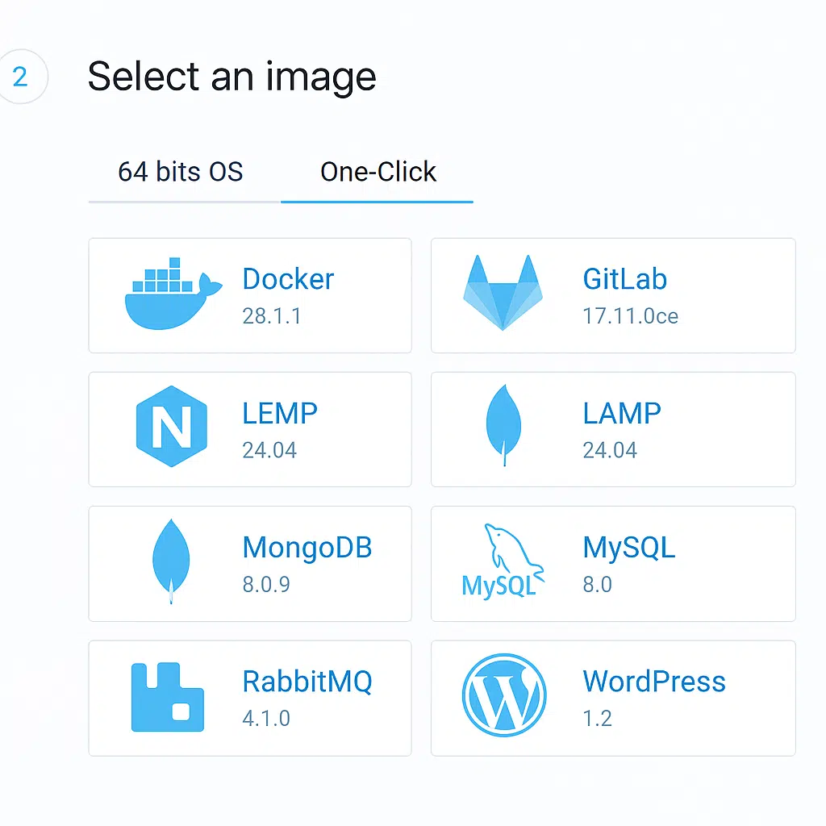Image resolution: width=826 pixels, height=826 pixels.
Task: Choose the GitLab image name
Action: [624, 279]
